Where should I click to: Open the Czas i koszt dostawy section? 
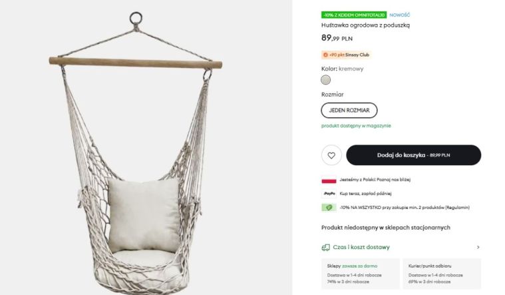click(x=361, y=247)
